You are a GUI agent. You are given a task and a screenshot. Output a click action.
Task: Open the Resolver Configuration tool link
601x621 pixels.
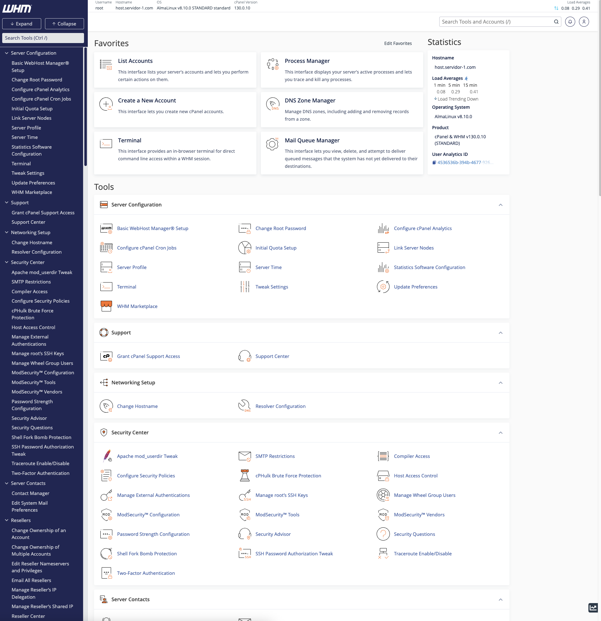280,406
